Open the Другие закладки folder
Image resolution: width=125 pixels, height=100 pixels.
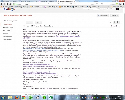[117, 7]
